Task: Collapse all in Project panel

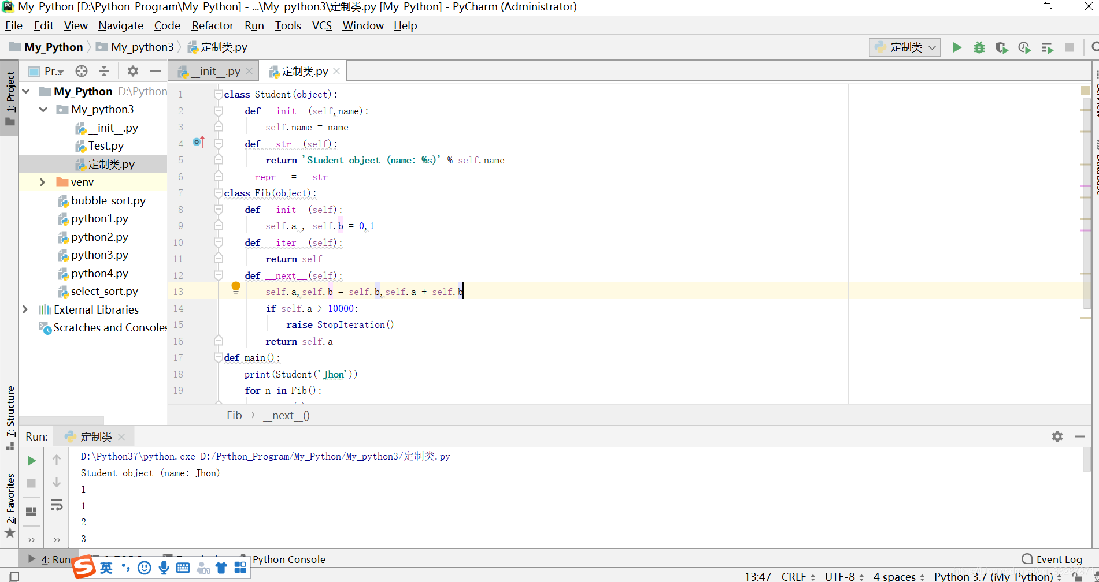Action: pyautogui.click(x=104, y=71)
